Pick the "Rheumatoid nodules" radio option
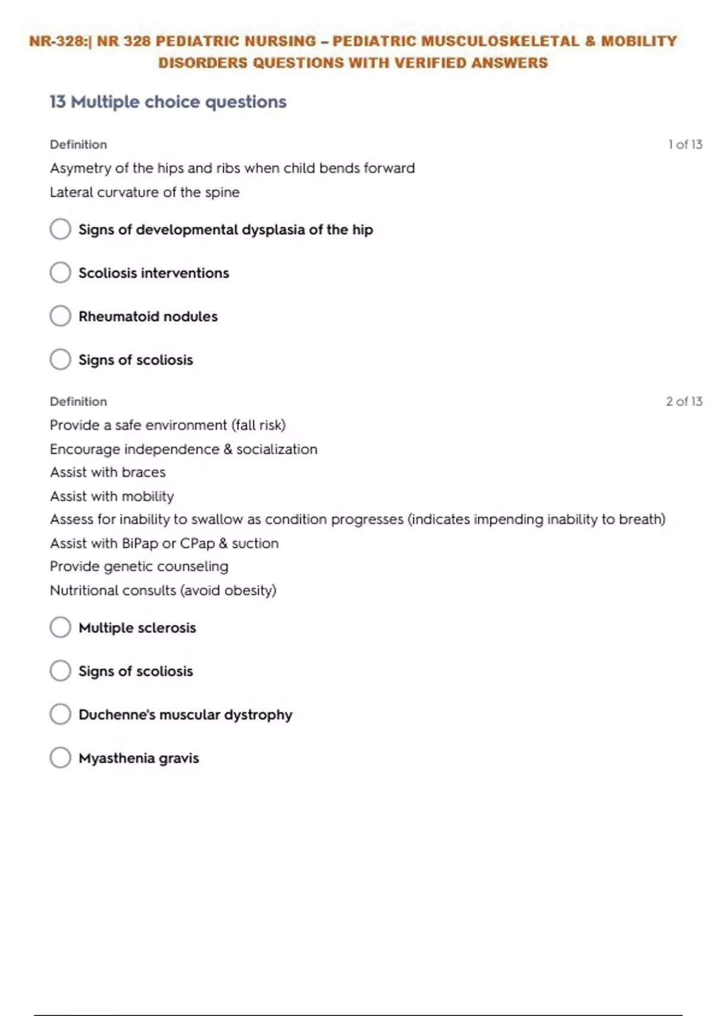This screenshot has height=1016, width=717. [x=60, y=316]
